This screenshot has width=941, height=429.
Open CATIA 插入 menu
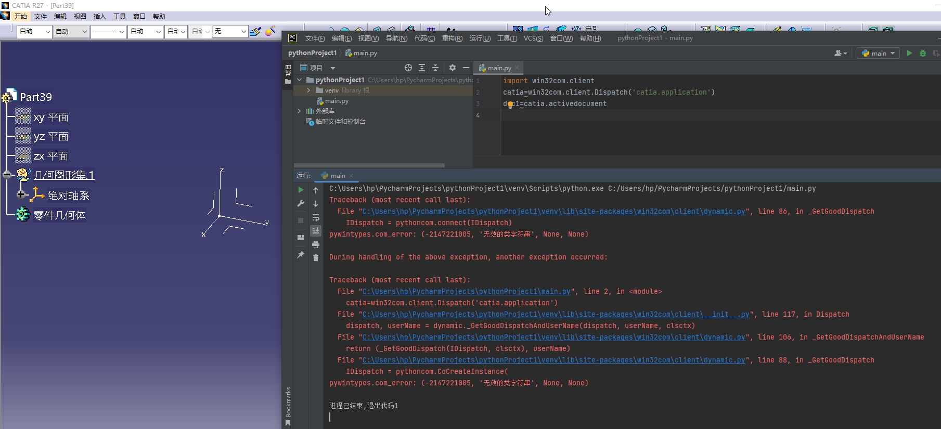pyautogui.click(x=99, y=17)
